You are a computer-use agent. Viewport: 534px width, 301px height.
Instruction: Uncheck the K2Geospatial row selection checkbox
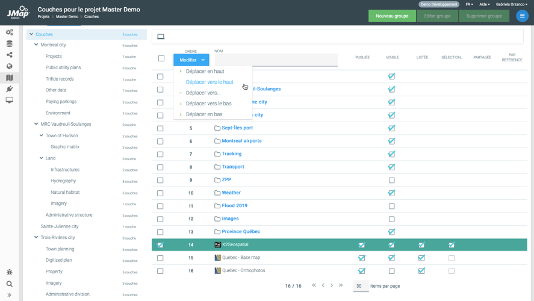pos(160,245)
